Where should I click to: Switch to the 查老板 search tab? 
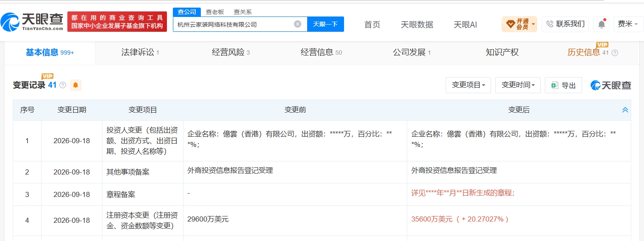(x=215, y=12)
